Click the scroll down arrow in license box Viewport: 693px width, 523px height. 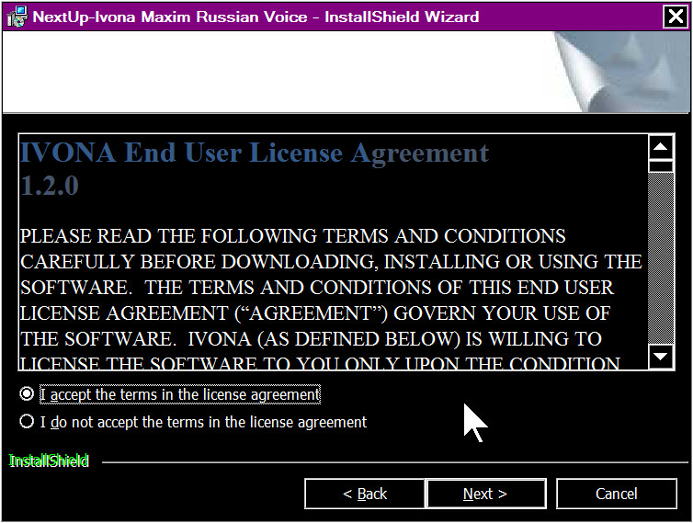[x=660, y=357]
